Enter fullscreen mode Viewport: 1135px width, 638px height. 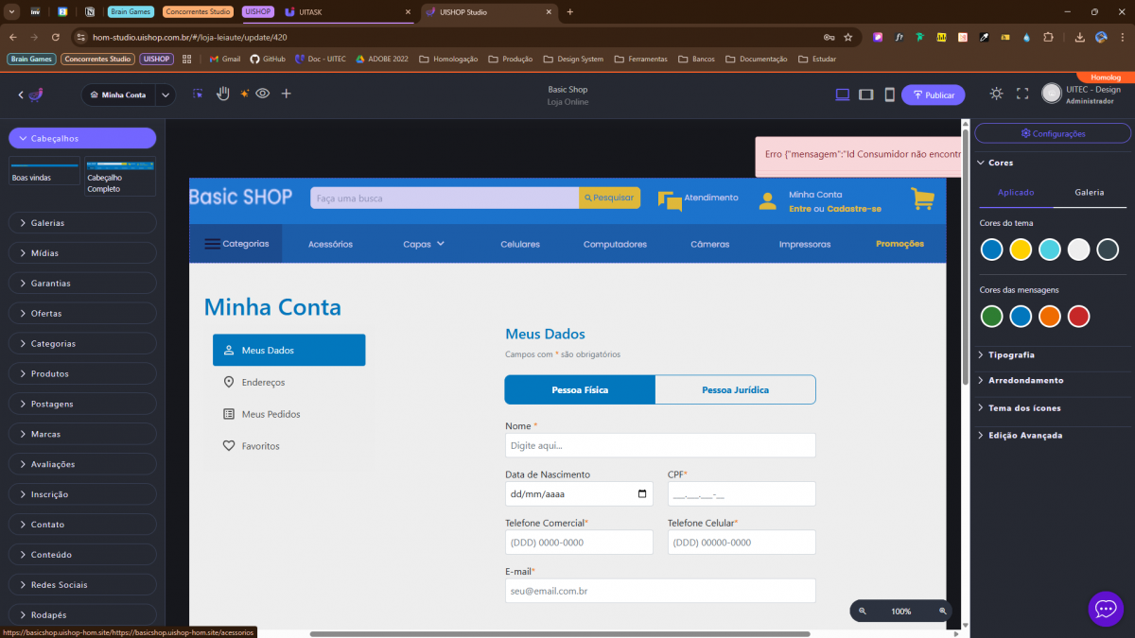(x=1021, y=94)
